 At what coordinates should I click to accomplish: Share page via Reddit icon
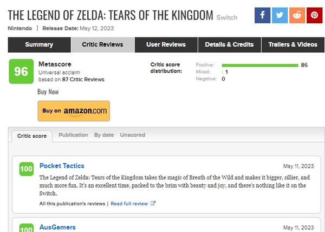tap(297, 15)
